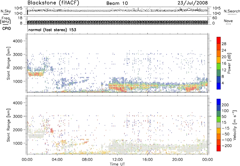Click the yellow 16-20 dB power colorbar segment

tap(219, 60)
